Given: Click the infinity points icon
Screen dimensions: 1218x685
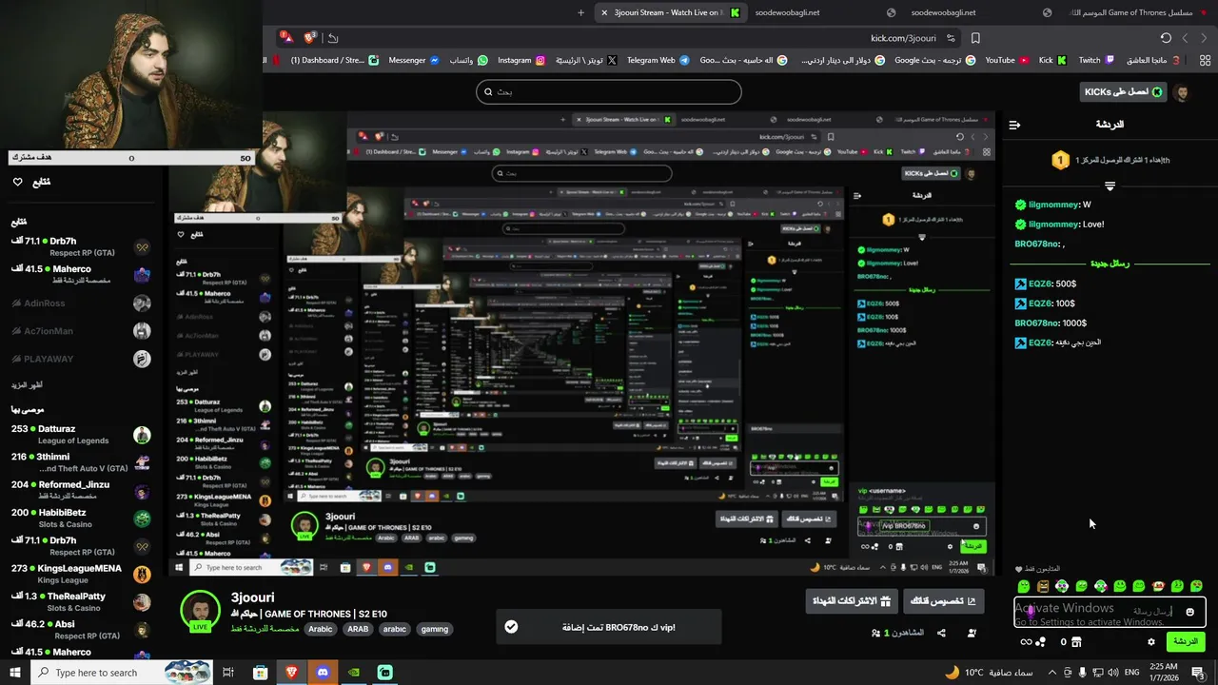Looking at the screenshot, I should 1026,642.
